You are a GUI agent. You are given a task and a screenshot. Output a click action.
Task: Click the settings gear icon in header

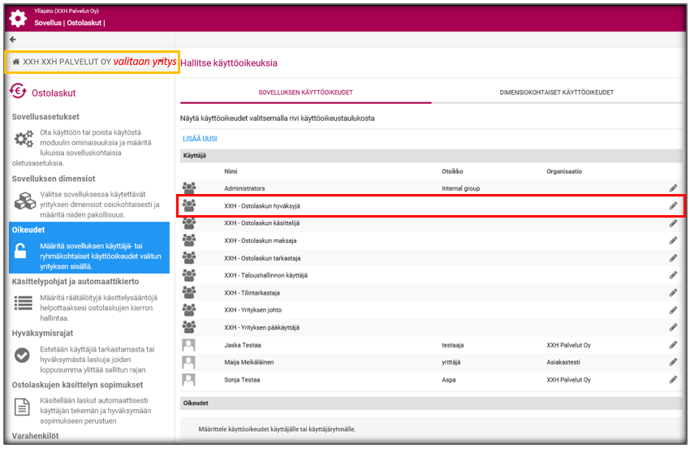tap(18, 19)
